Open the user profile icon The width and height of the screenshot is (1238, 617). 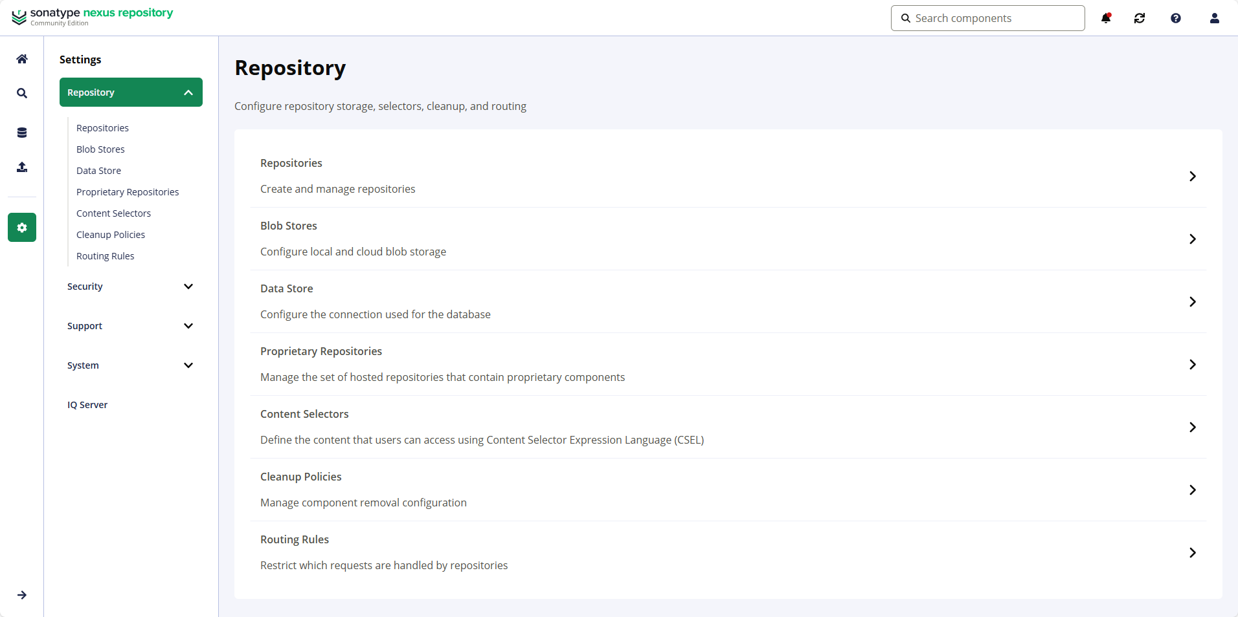click(x=1215, y=18)
